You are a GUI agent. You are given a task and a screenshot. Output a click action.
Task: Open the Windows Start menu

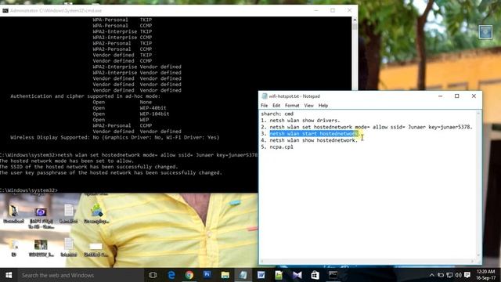(9, 275)
